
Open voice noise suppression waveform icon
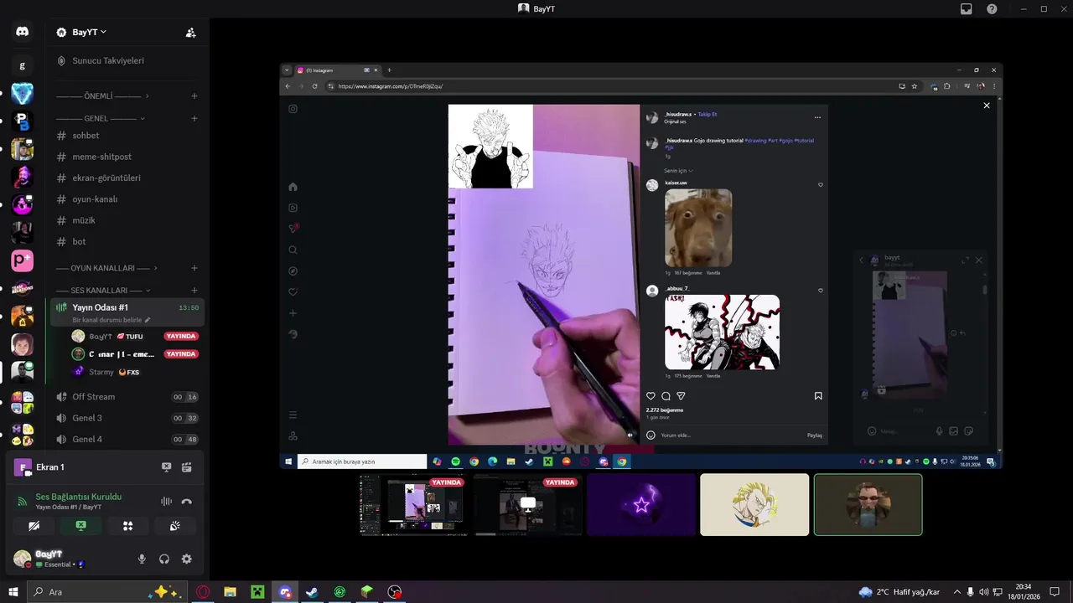166,501
